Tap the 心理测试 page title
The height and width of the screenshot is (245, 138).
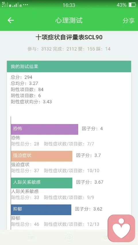(69, 20)
